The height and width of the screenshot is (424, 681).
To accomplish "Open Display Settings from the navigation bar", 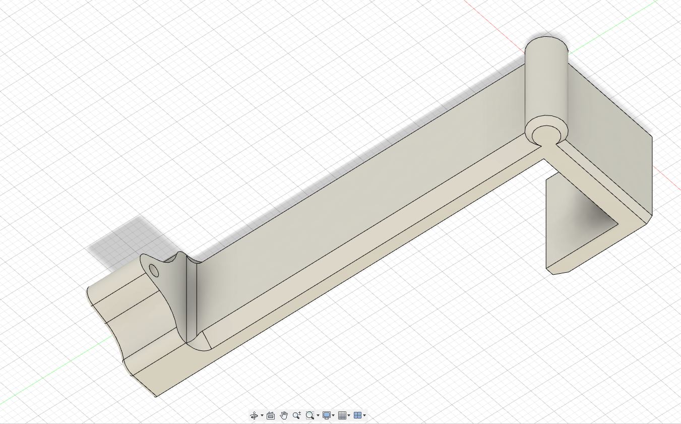I will click(x=328, y=415).
